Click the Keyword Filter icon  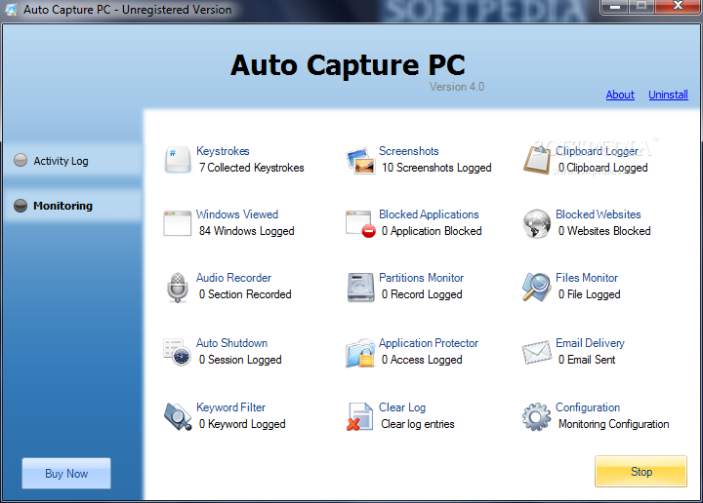click(x=178, y=416)
